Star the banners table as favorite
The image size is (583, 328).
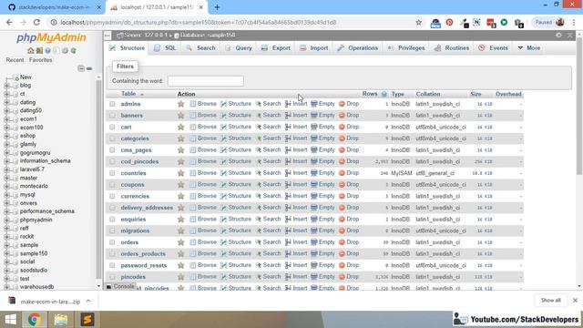[180, 116]
